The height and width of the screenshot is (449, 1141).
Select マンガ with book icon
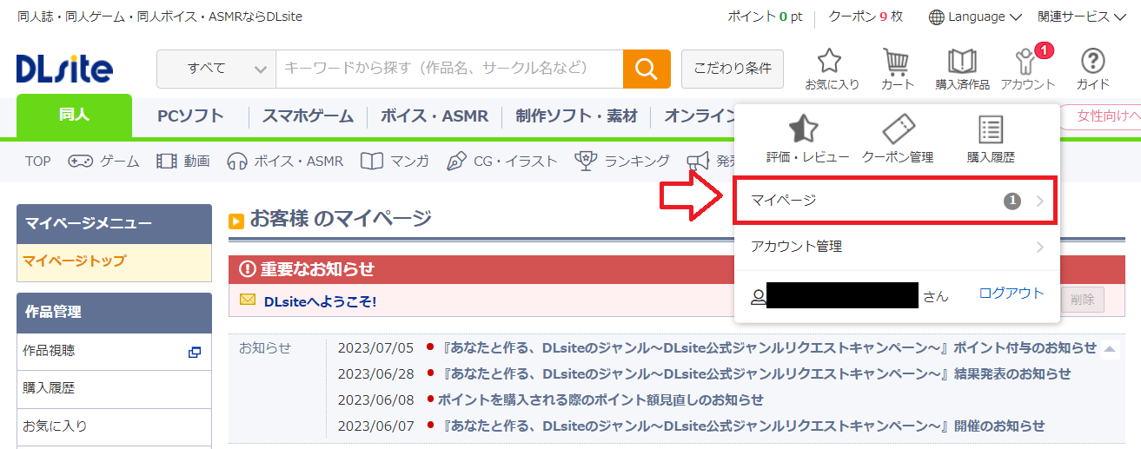coord(395,161)
